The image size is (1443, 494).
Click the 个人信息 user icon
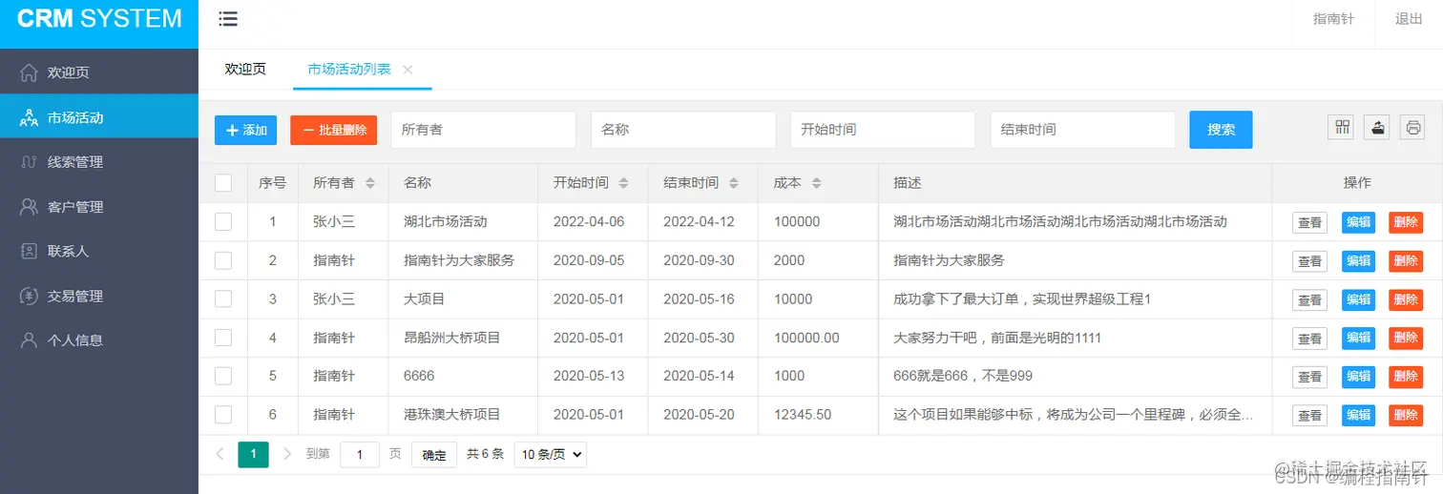(29, 340)
